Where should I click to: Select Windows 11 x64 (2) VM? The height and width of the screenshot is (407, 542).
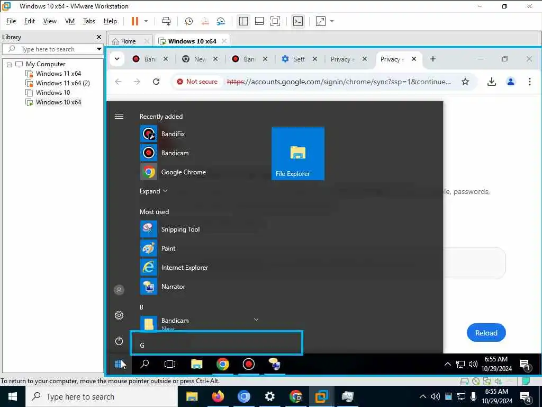click(62, 83)
